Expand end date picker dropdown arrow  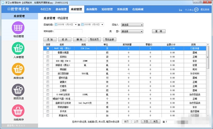(102, 24)
